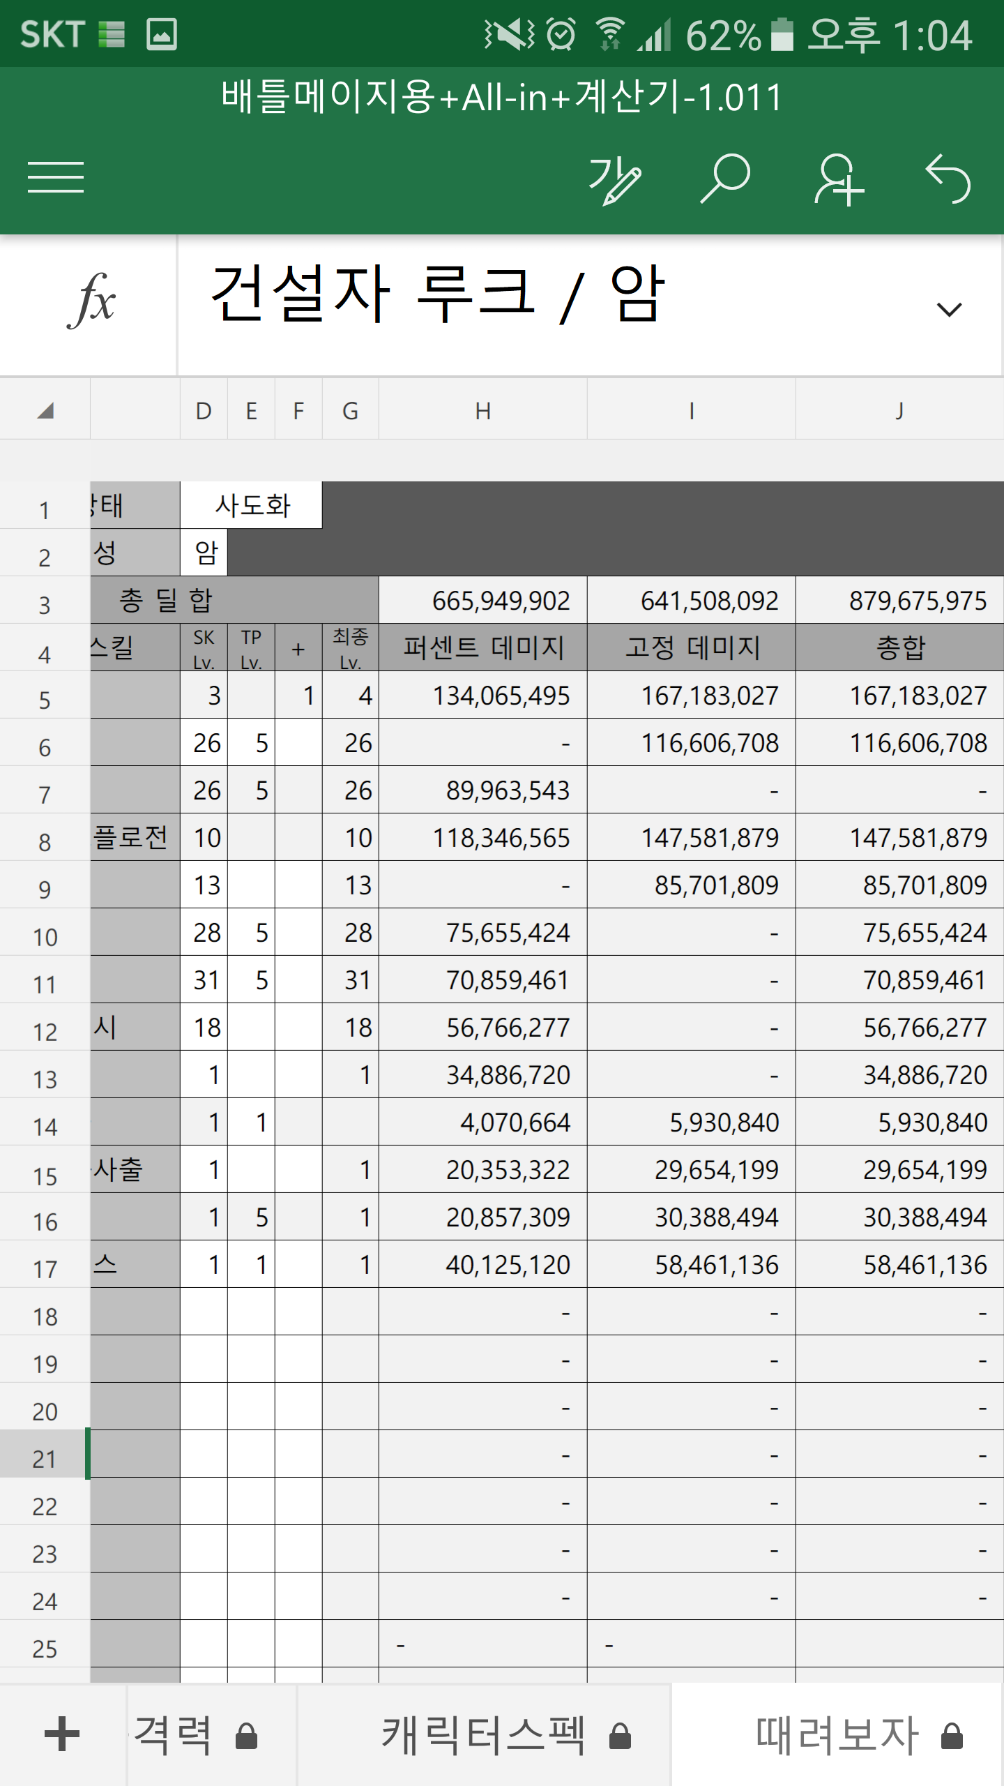Open the search magnifier tool
The width and height of the screenshot is (1004, 1786).
(x=725, y=179)
